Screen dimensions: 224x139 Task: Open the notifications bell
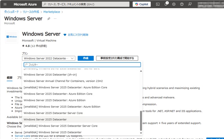tap(166, 4)
